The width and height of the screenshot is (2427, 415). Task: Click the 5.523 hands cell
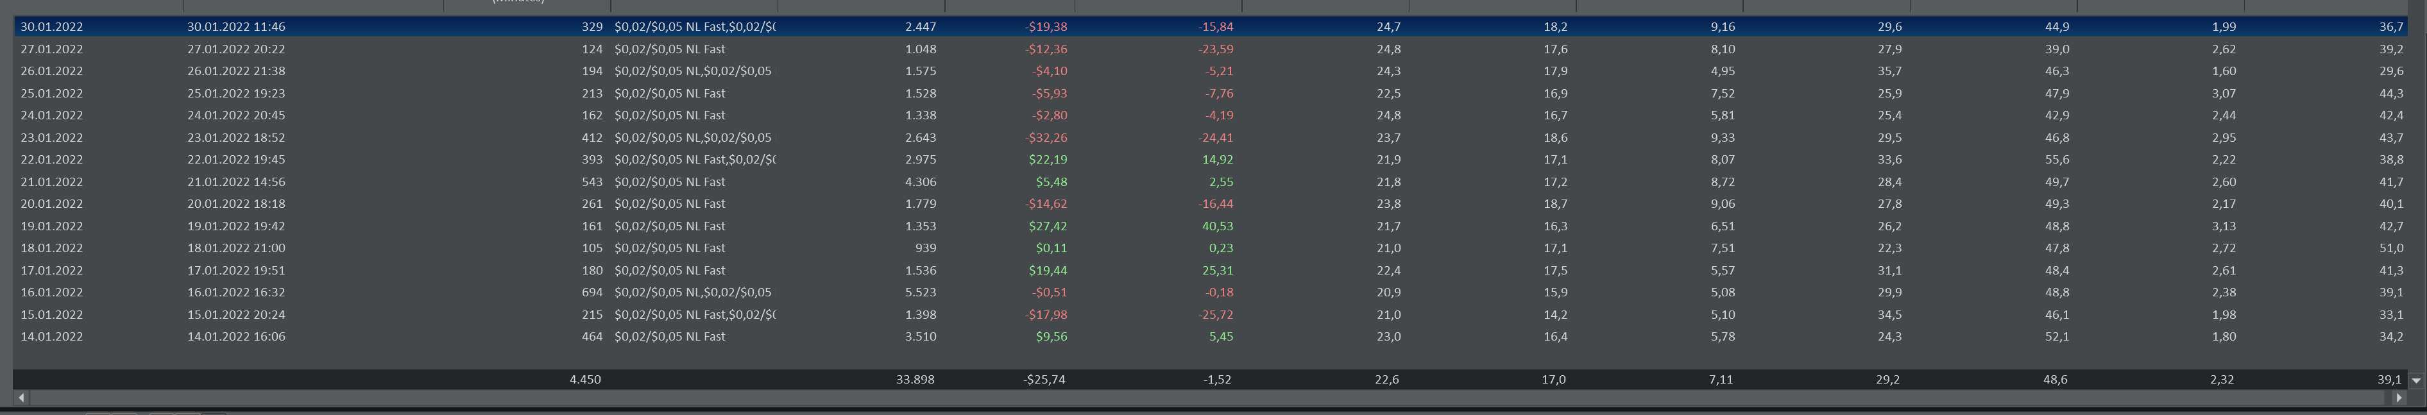point(919,292)
